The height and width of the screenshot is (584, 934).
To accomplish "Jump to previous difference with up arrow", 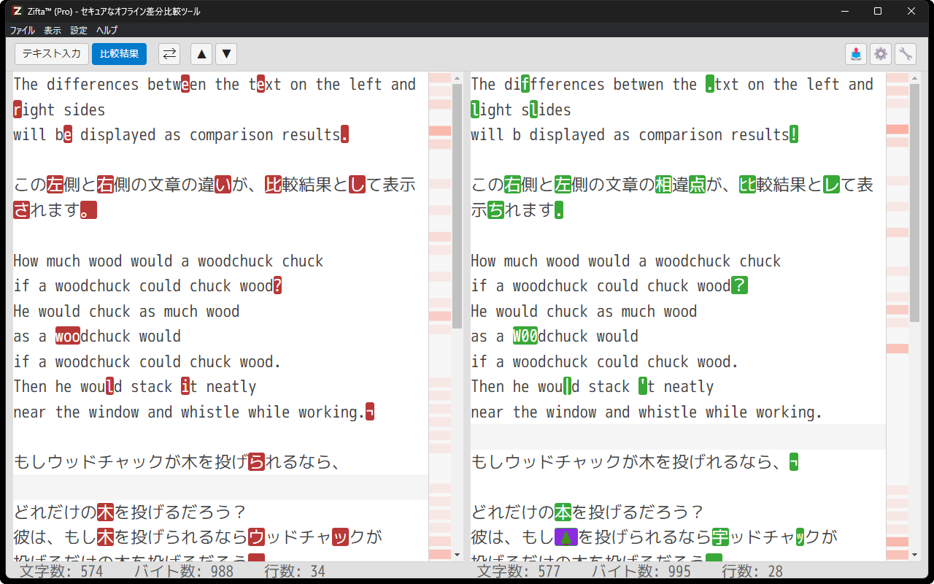I will tap(202, 54).
